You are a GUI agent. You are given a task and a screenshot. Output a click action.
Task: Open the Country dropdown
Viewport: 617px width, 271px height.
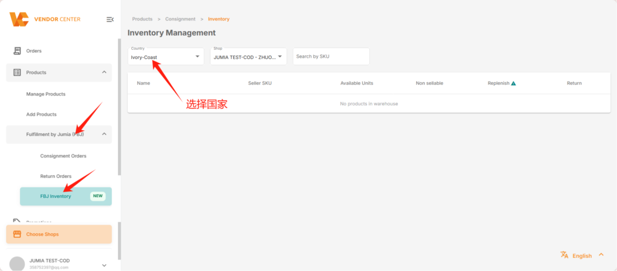point(166,56)
